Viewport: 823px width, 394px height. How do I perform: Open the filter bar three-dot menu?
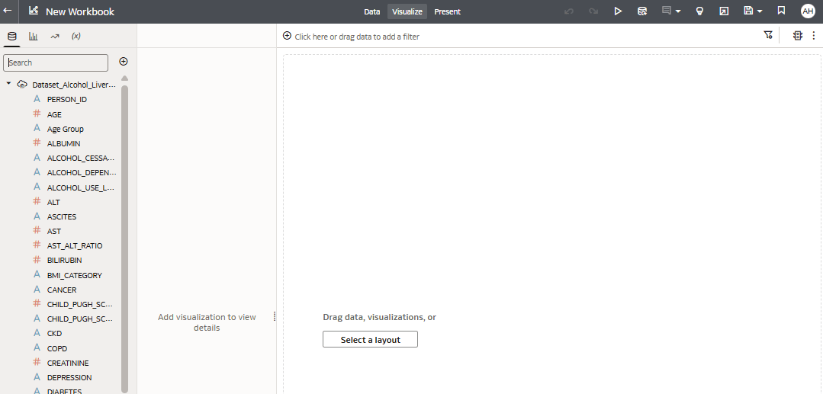click(814, 36)
